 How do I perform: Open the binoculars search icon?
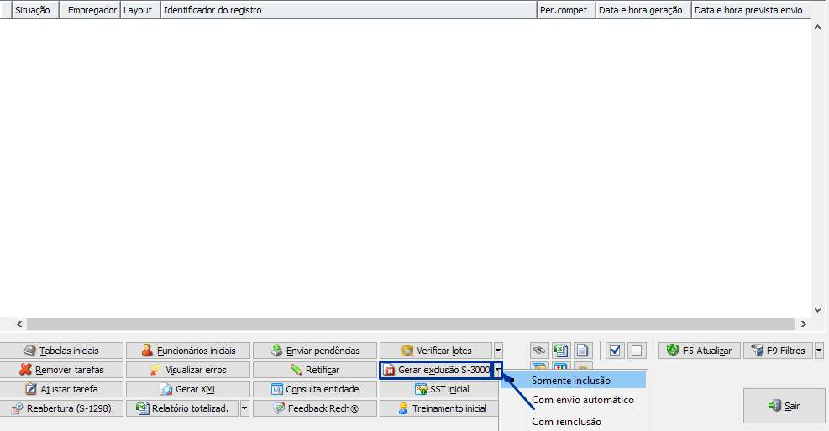click(539, 351)
